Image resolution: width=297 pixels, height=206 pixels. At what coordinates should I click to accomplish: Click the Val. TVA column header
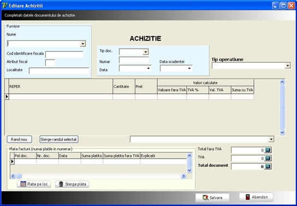(x=219, y=90)
